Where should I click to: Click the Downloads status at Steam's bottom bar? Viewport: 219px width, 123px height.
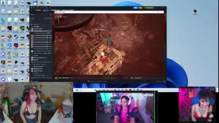[98, 81]
